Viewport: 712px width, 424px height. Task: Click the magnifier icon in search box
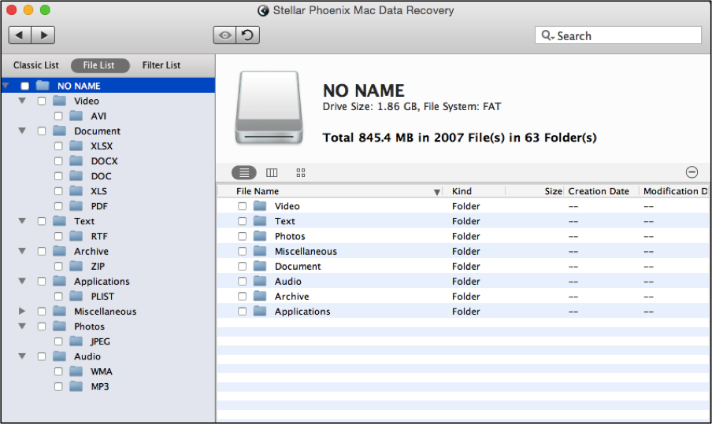click(547, 35)
